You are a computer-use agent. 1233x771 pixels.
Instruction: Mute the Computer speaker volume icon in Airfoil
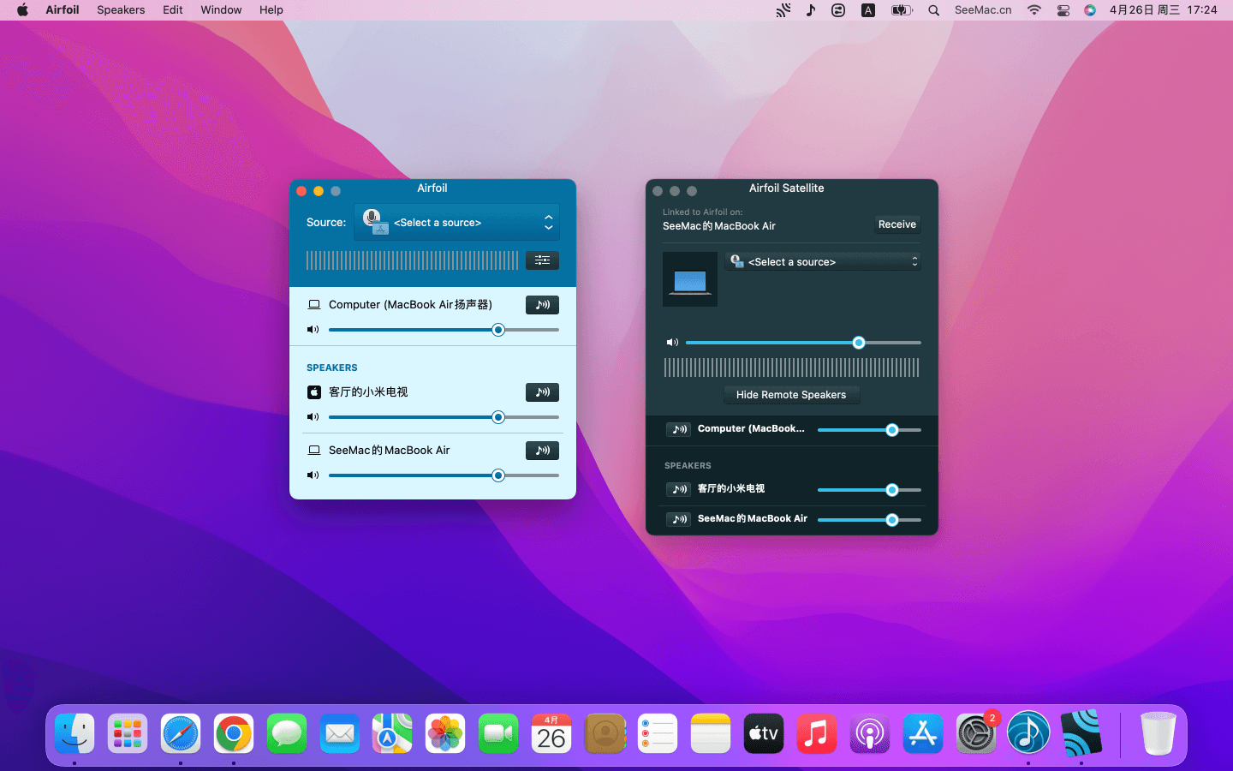(313, 330)
